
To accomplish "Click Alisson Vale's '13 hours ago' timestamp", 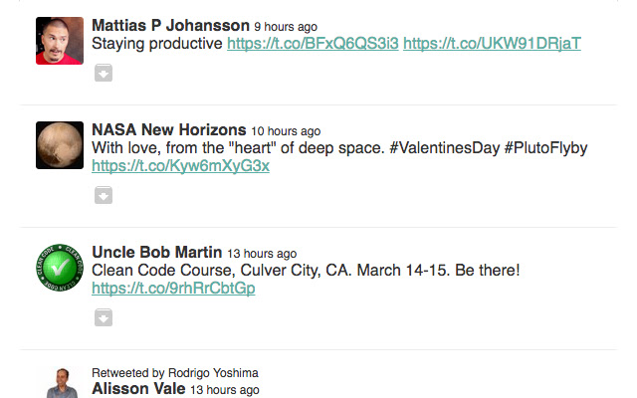I will coord(225,390).
